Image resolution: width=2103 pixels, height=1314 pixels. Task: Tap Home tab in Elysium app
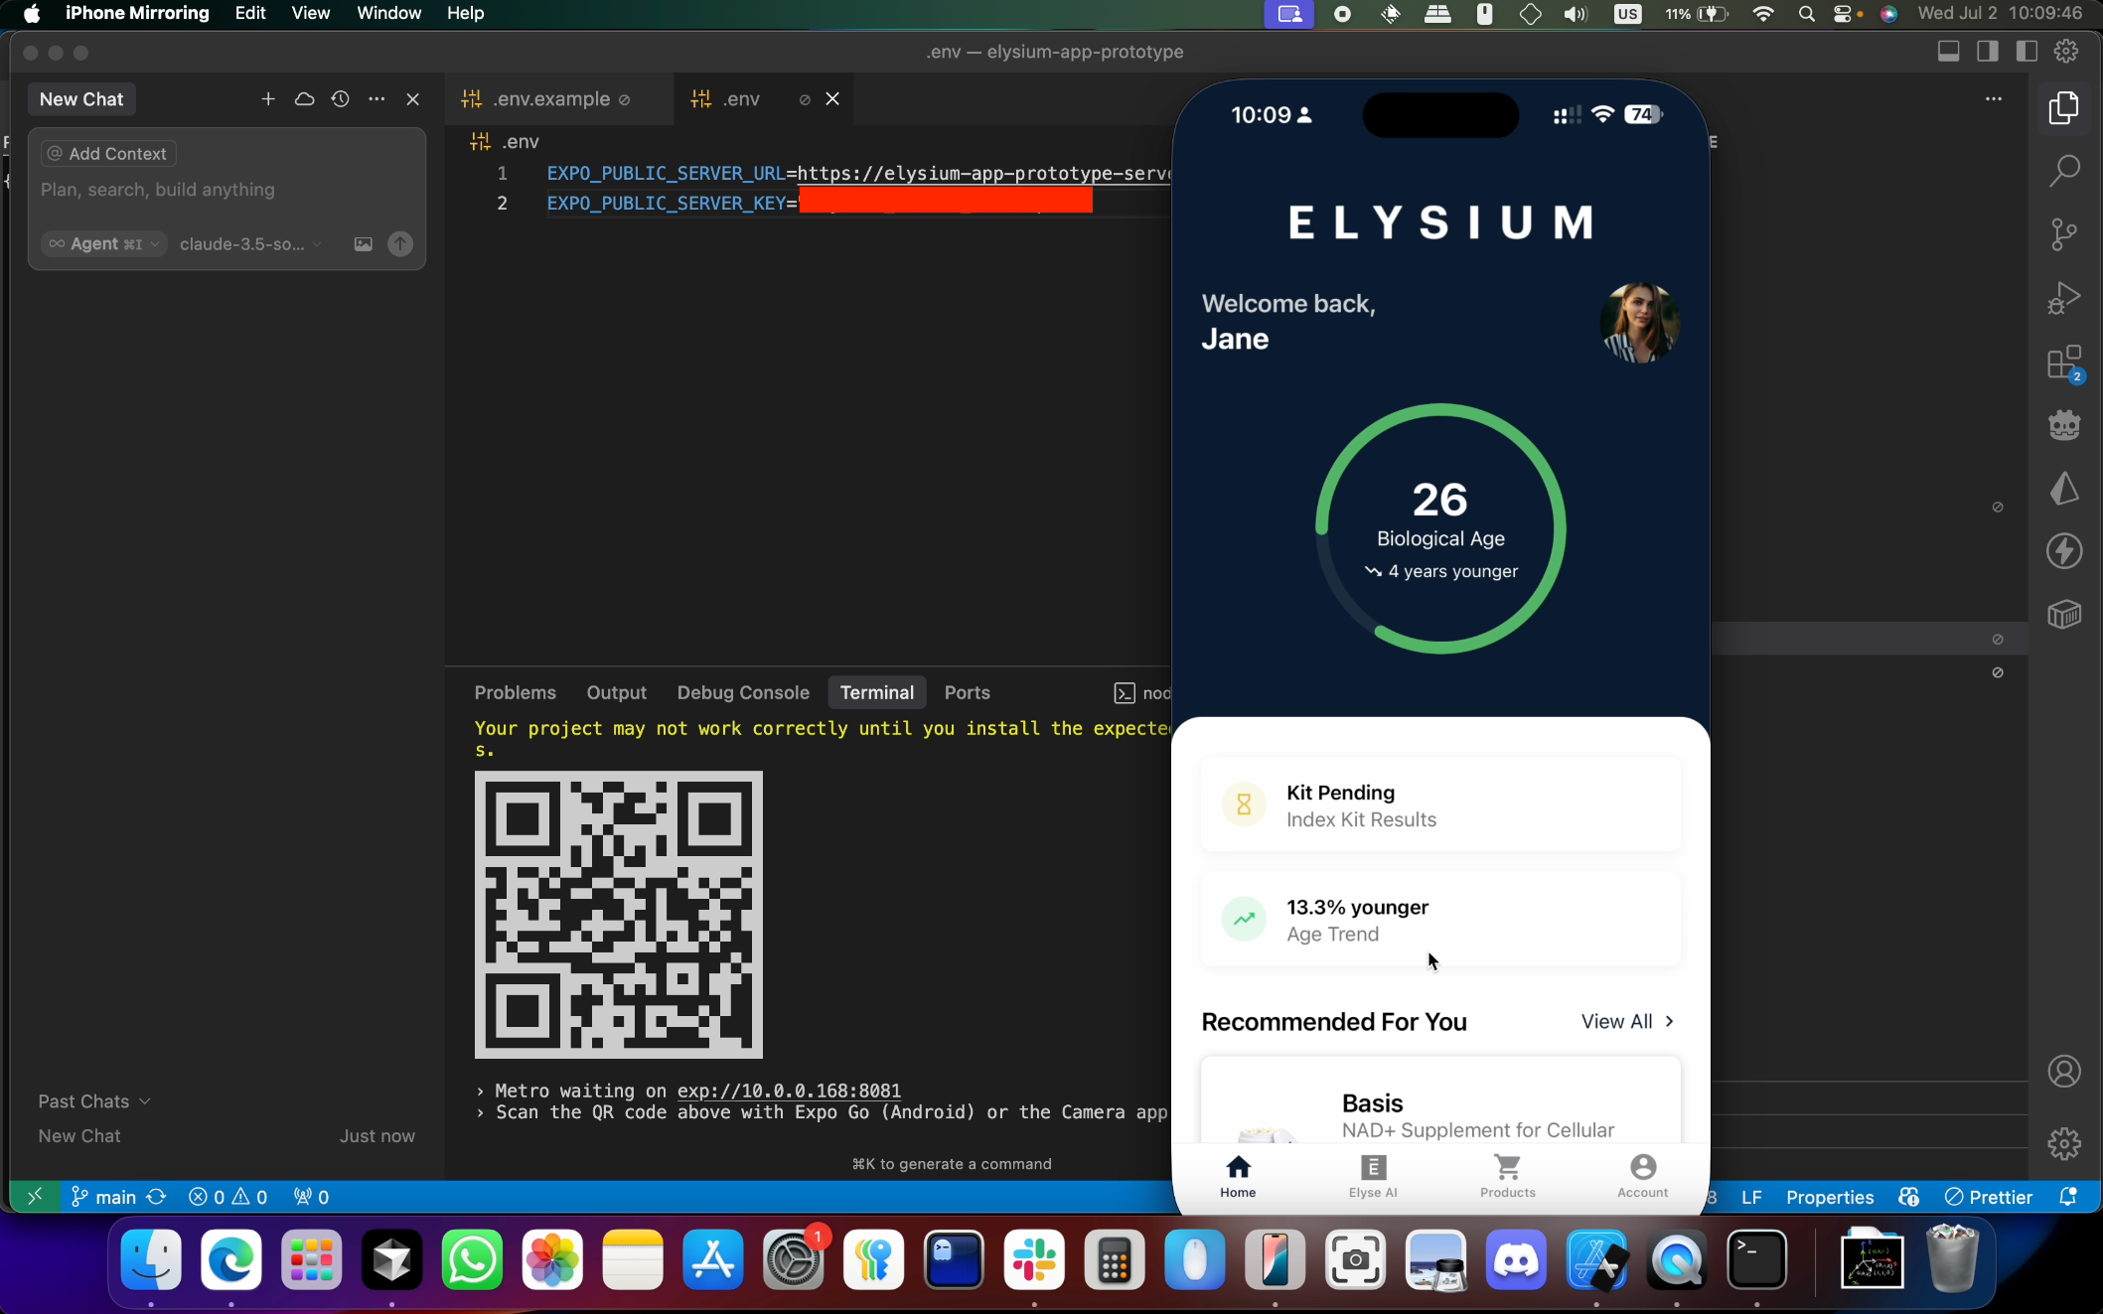click(x=1238, y=1176)
